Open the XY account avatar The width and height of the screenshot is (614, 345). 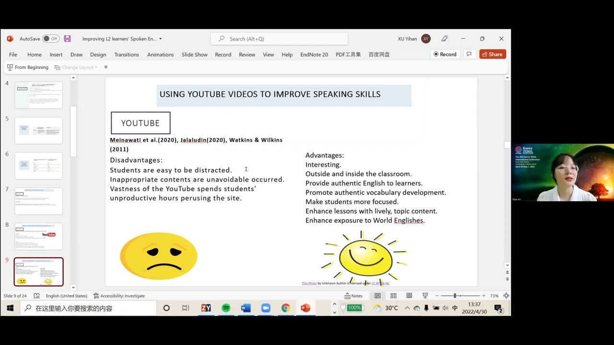tap(426, 39)
